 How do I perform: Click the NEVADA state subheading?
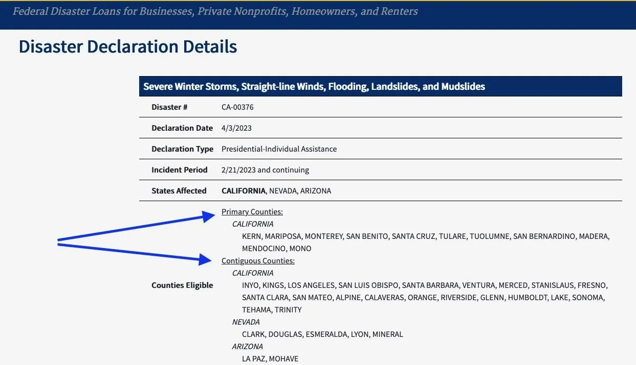[246, 322]
